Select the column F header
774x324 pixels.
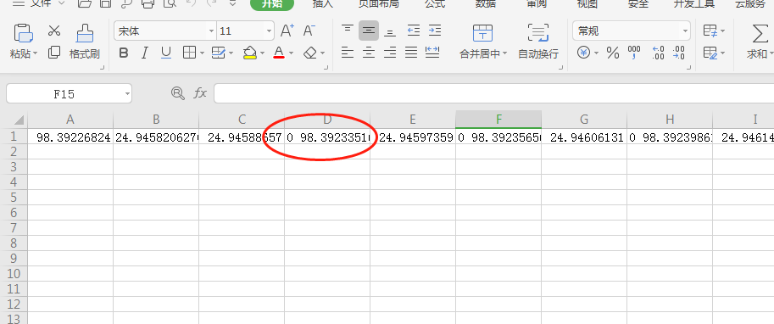(x=498, y=119)
